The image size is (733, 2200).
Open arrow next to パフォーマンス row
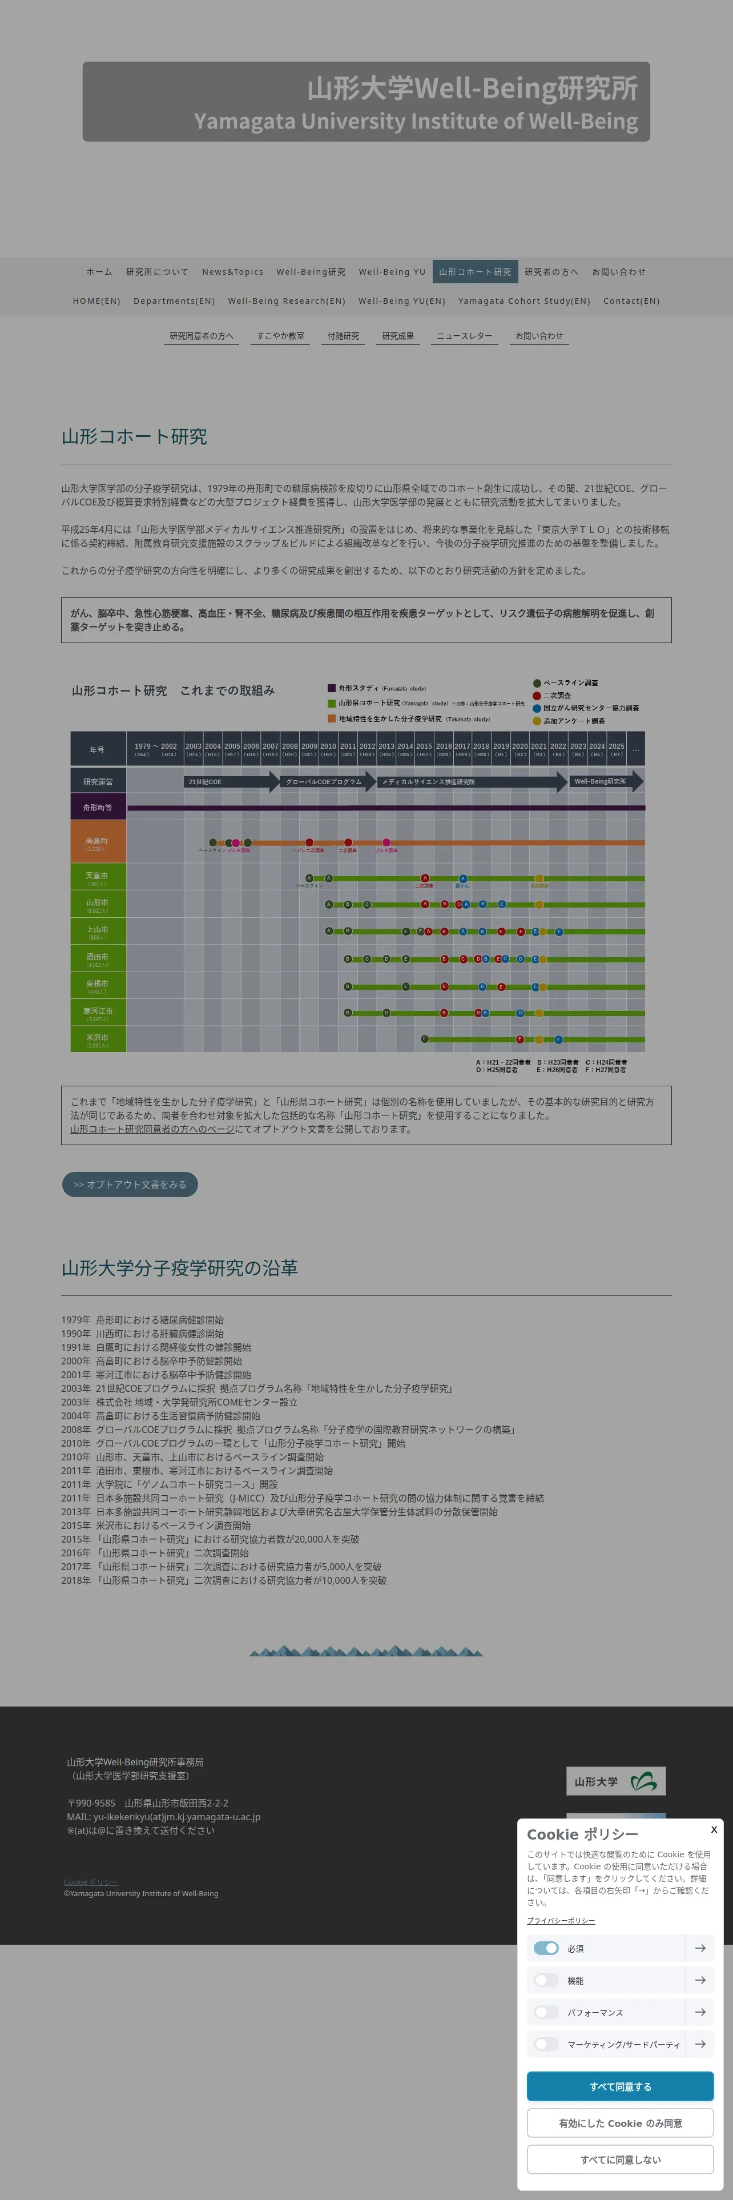[700, 2012]
